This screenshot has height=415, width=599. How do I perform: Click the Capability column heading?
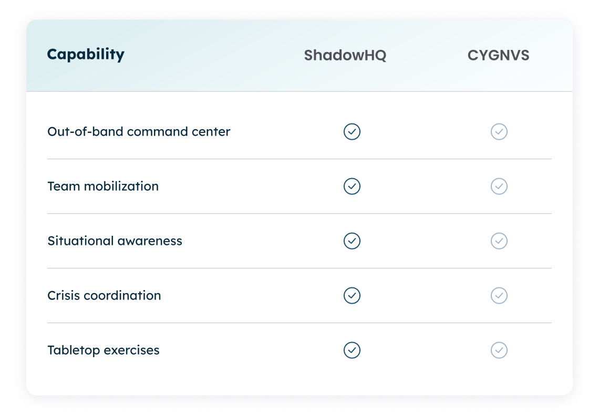tap(86, 54)
